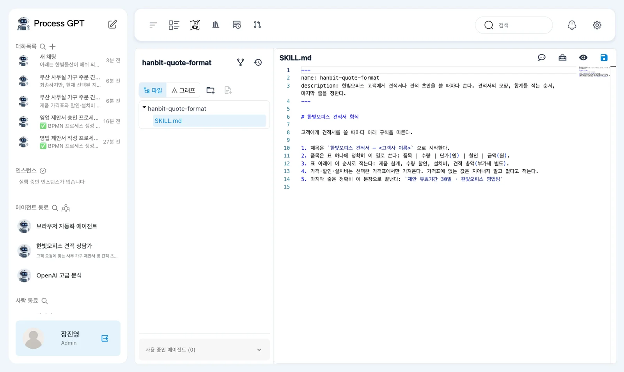
Task: Click the branch fork icon beside hanbit-quote-format
Action: pos(241,62)
